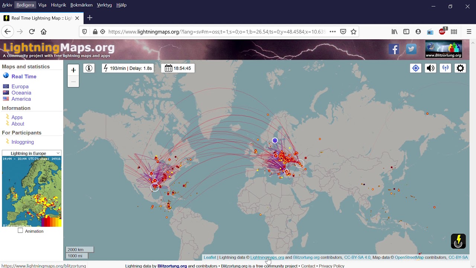Open the map settings gear
Screen dimensions: 476x268
click(460, 68)
